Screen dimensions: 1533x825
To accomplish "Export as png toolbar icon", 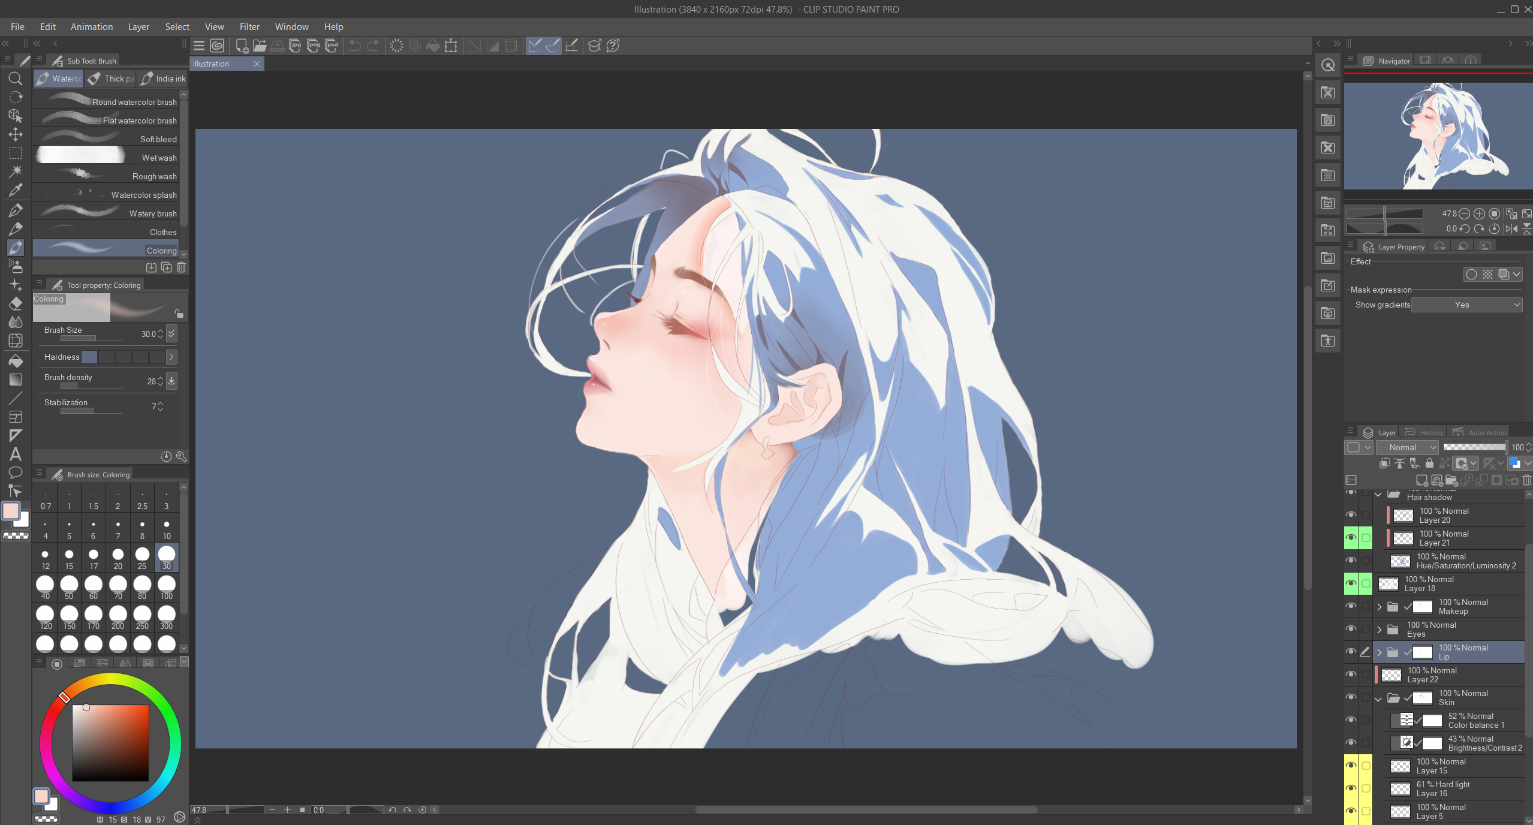I will point(314,46).
